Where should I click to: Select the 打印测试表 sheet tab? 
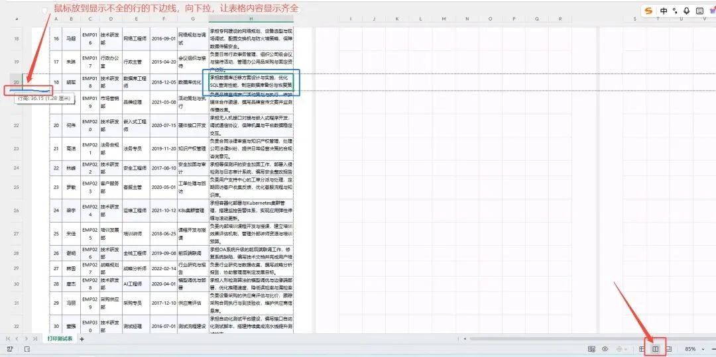click(x=60, y=338)
